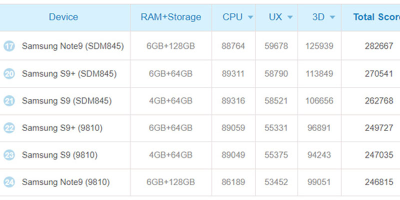Viewport: 400px width, 200px height.
Task: Open the Samsung S9+ (SDM845) entry
Action: [69, 73]
